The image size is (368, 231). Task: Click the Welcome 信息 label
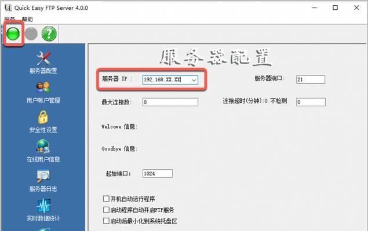click(x=119, y=126)
